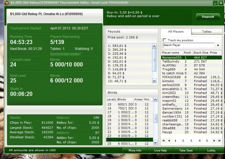Click the Levels column header in Blinds
This screenshot has height=159, width=225.
coord(111,99)
